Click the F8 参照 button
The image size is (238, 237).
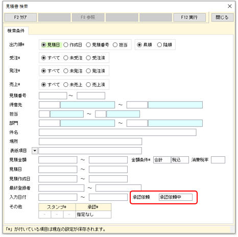point(88,17)
